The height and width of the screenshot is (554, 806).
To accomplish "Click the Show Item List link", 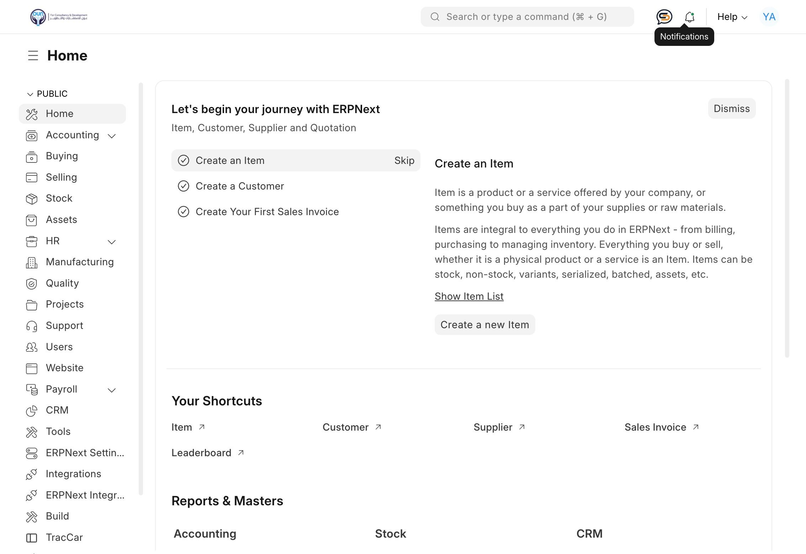I will click(x=469, y=296).
